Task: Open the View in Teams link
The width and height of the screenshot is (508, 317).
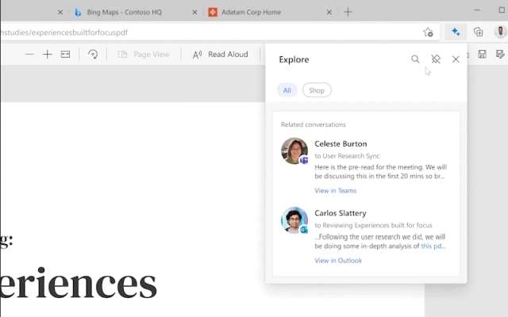Action: (335, 191)
